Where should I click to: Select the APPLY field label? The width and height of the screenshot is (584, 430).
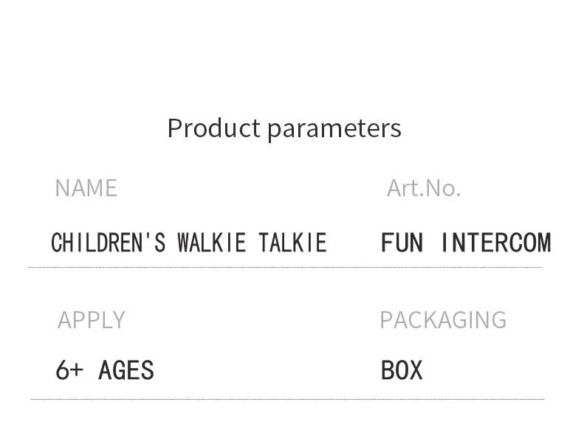click(x=91, y=320)
